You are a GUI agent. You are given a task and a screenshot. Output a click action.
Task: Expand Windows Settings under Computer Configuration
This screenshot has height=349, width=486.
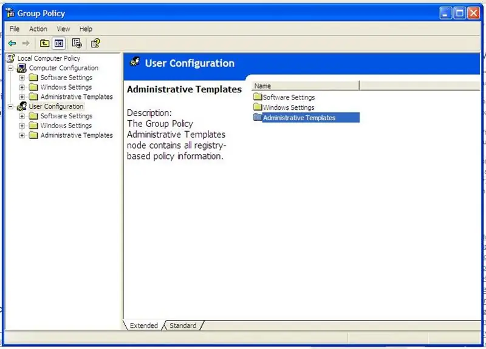click(22, 87)
